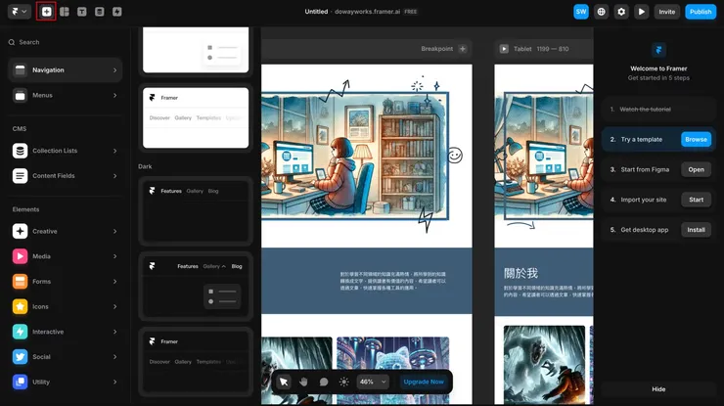724x406 pixels.
Task: Click the Forms category icon
Action: click(20, 282)
